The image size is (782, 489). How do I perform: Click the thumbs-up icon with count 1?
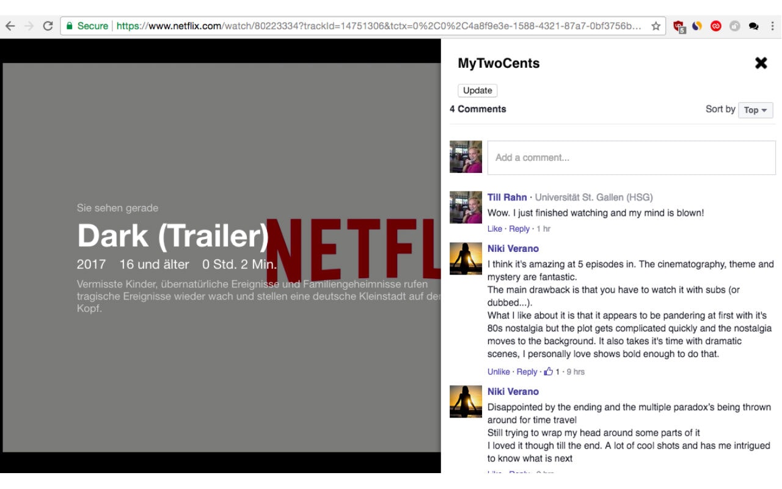click(549, 371)
